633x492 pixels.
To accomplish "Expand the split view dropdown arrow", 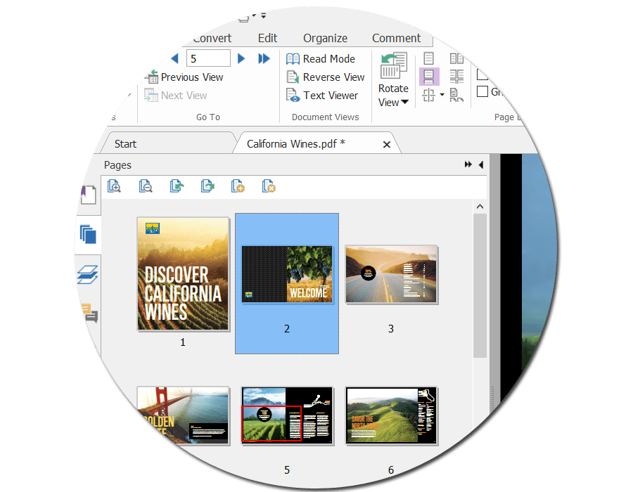I will click(x=442, y=95).
